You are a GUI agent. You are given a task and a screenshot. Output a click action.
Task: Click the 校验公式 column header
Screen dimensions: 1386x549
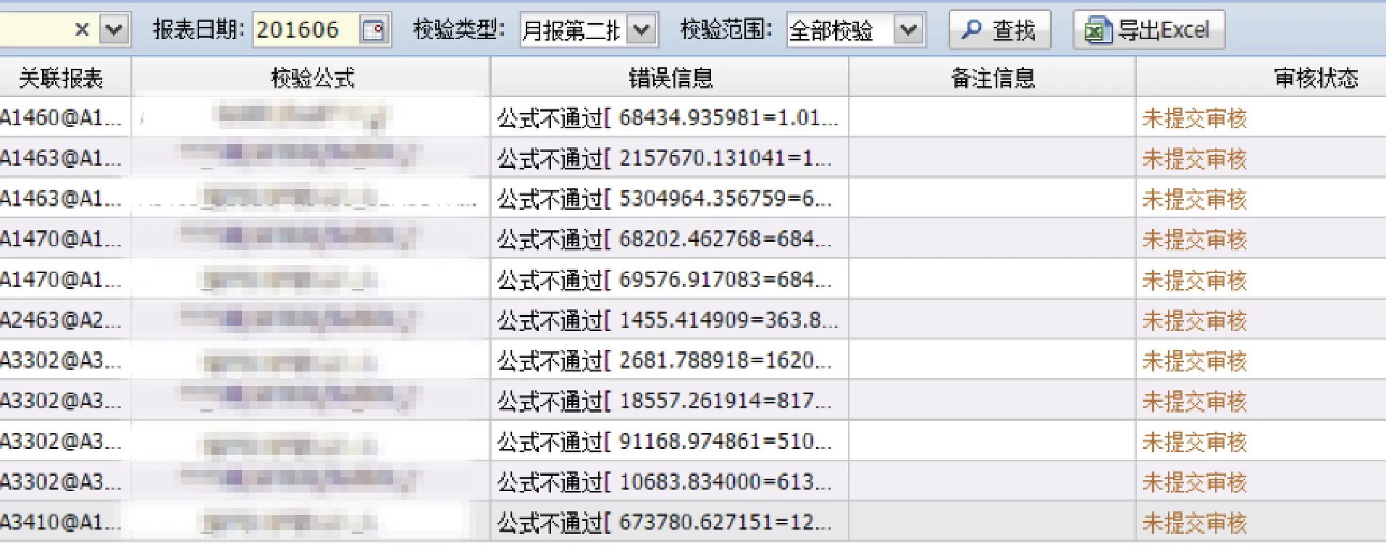pos(311,77)
